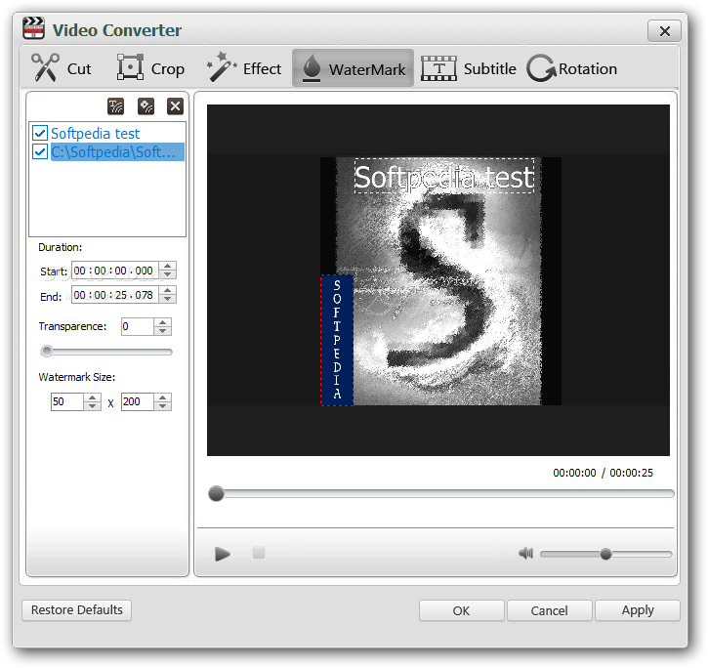Select the Softpedia test list entry

(96, 133)
